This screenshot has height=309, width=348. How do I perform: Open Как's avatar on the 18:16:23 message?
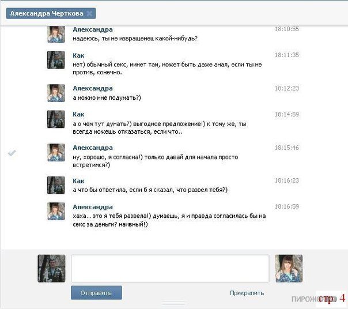tap(56, 185)
